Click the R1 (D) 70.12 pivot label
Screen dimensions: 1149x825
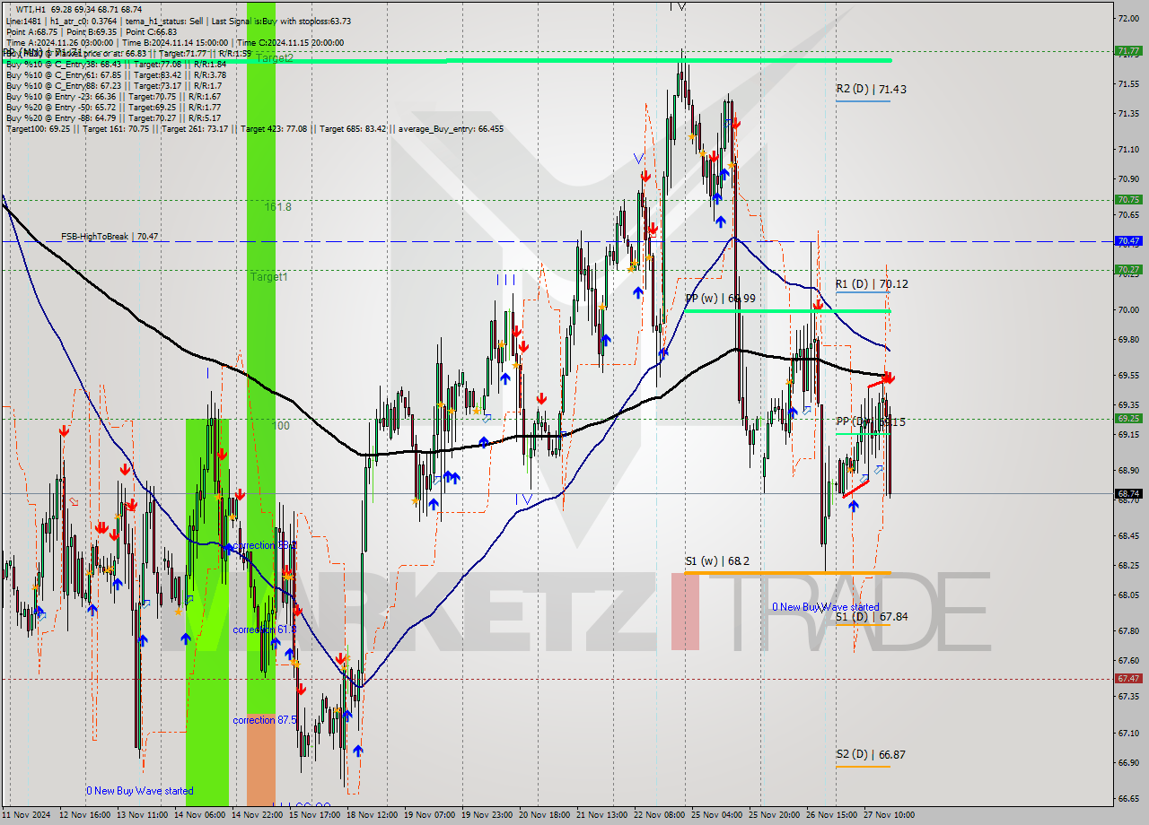(871, 283)
